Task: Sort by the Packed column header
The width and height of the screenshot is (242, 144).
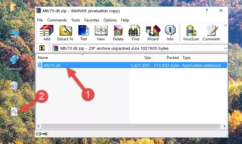Action: (x=166, y=57)
